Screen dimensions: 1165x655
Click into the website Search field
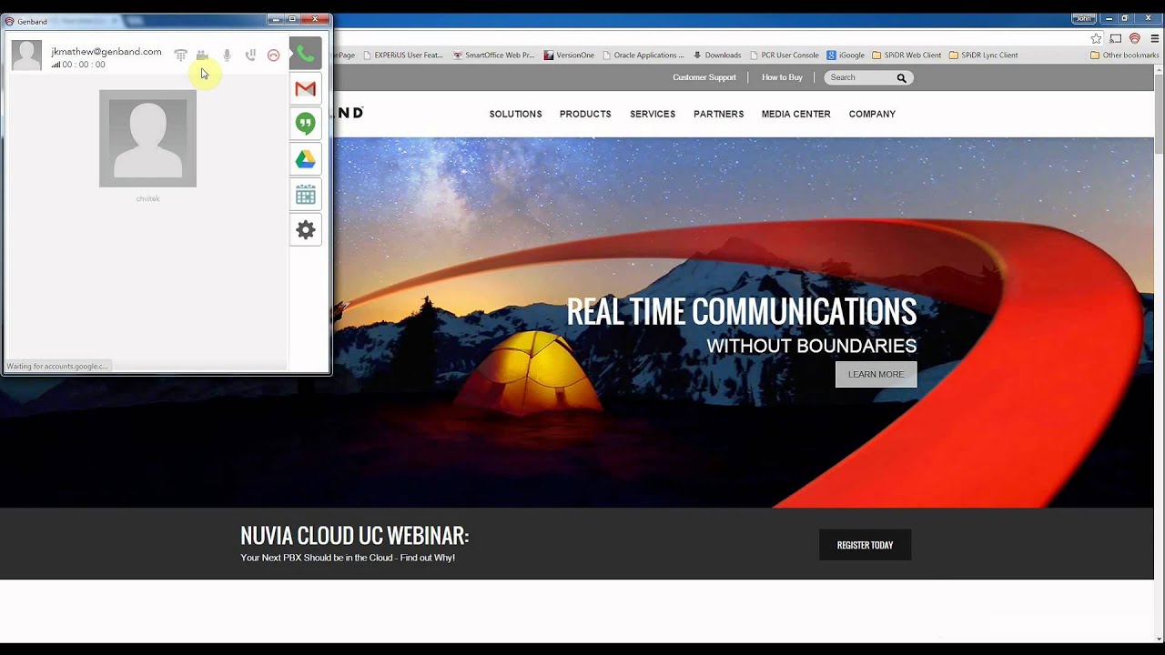(x=860, y=77)
